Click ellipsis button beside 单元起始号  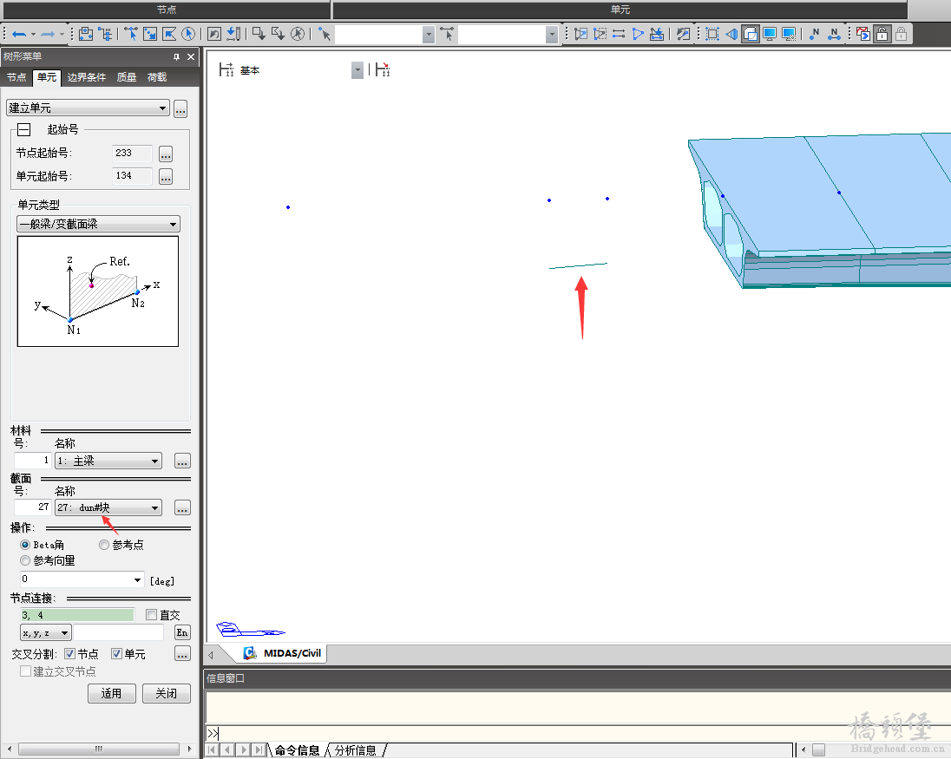pyautogui.click(x=166, y=176)
